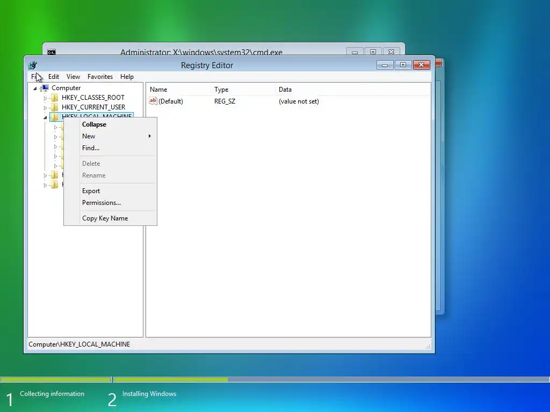Select the HKEY_CLASSES_ROOT tree item
The height and width of the screenshot is (412, 550).
[x=93, y=98]
